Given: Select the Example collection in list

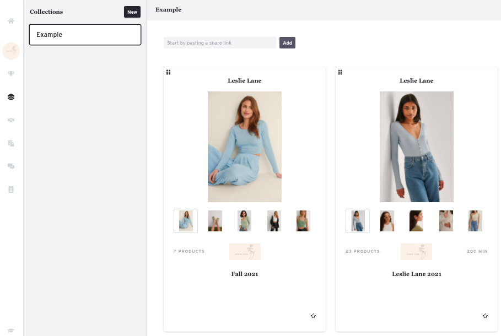Looking at the screenshot, I should [85, 35].
